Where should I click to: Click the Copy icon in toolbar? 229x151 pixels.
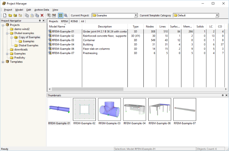click(x=27, y=15)
